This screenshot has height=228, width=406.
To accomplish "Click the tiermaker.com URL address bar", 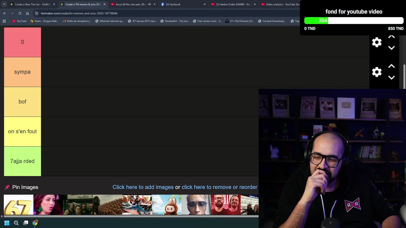I will [79, 13].
